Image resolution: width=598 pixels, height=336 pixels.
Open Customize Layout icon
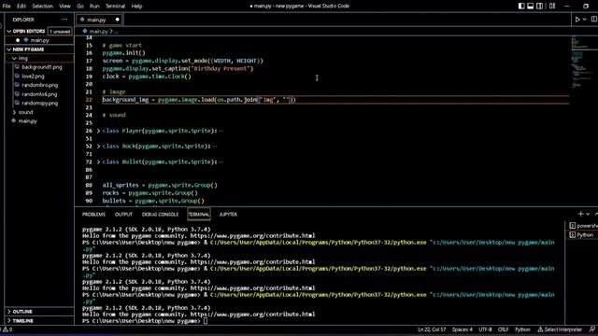[x=552, y=7]
